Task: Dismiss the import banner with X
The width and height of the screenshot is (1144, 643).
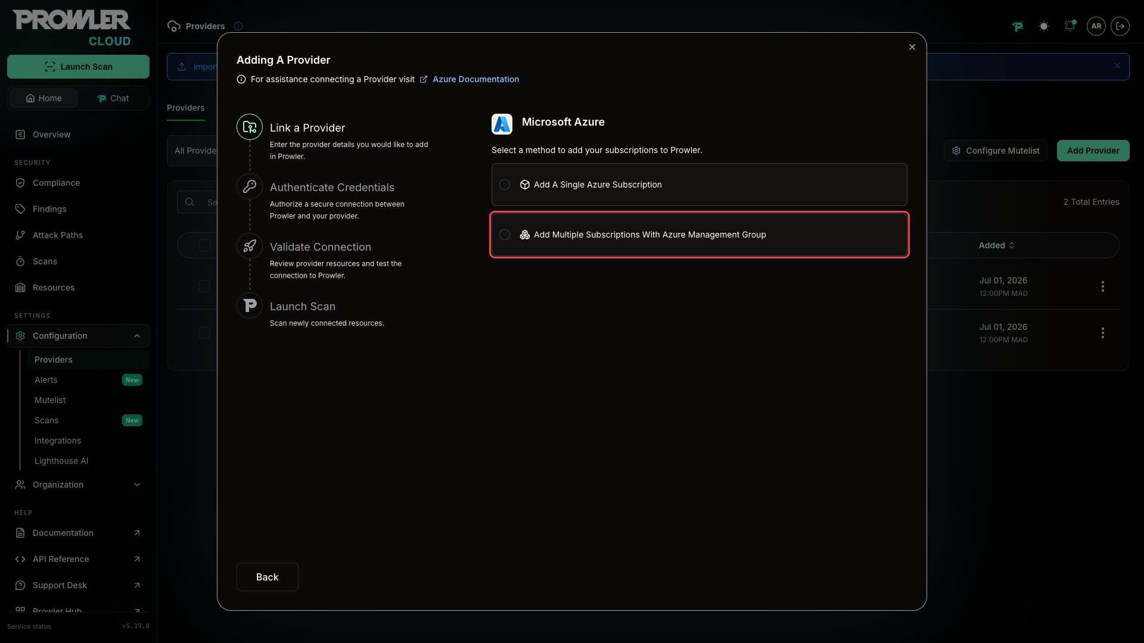Action: [x=1117, y=66]
